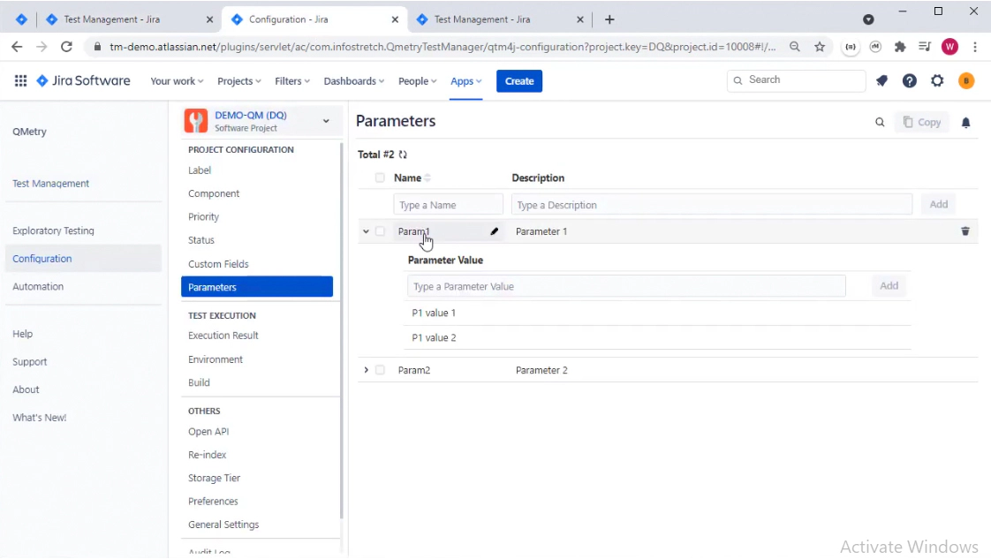The image size is (991, 559).
Task: Open the Atlassian app switcher grid icon
Action: pos(19,80)
